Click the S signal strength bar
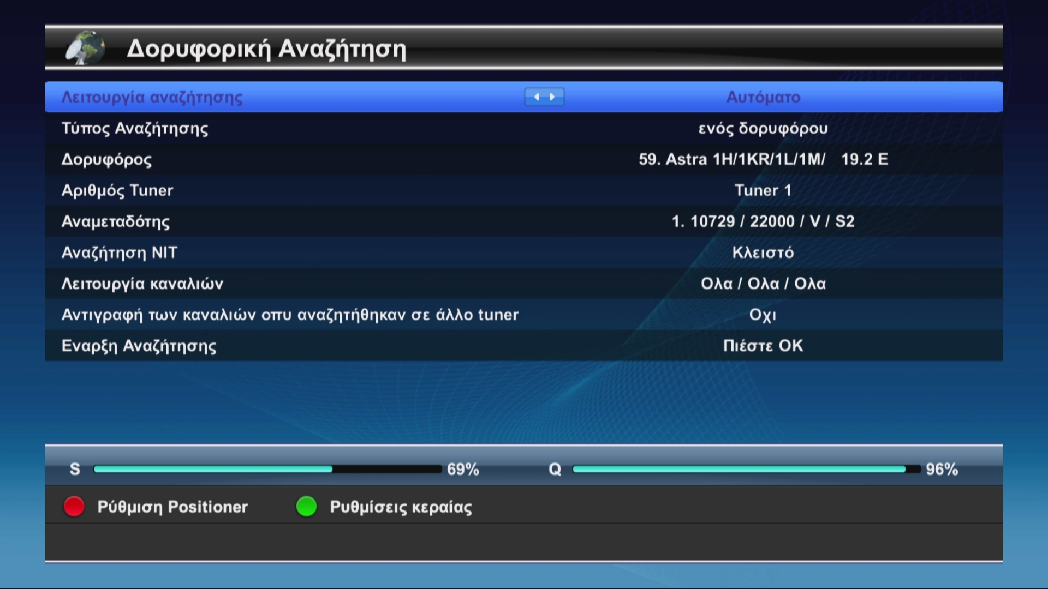The height and width of the screenshot is (589, 1048). click(267, 469)
